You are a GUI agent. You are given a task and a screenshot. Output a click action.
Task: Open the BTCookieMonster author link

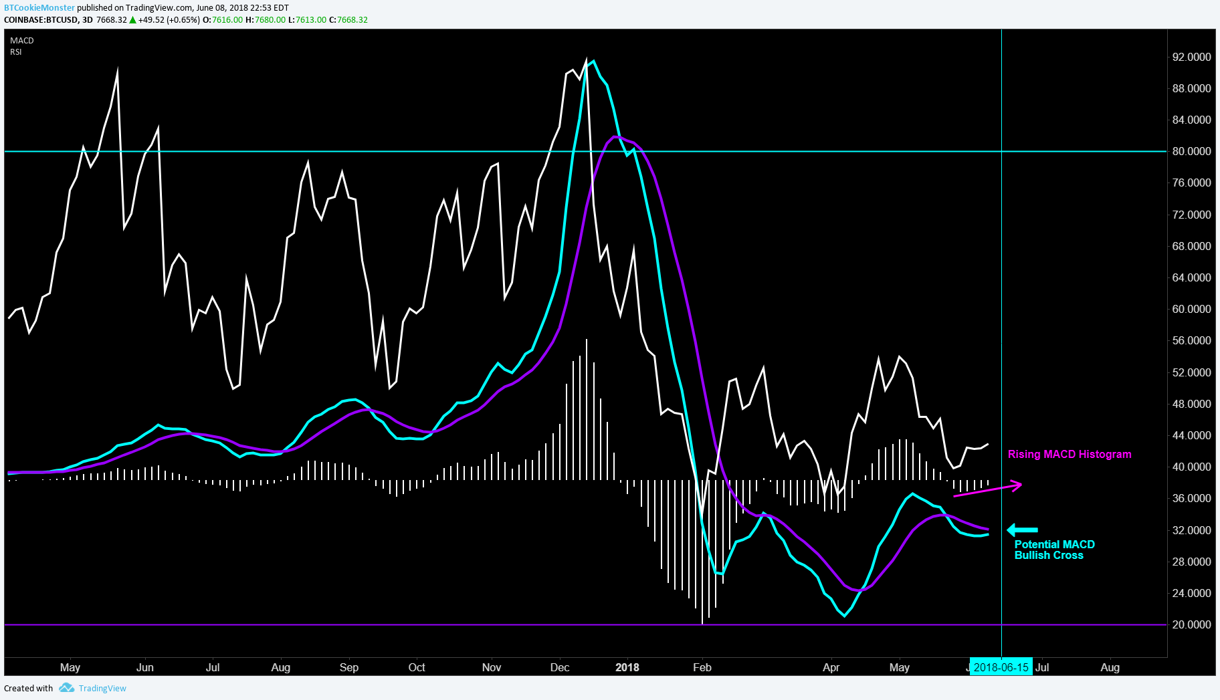click(x=39, y=8)
